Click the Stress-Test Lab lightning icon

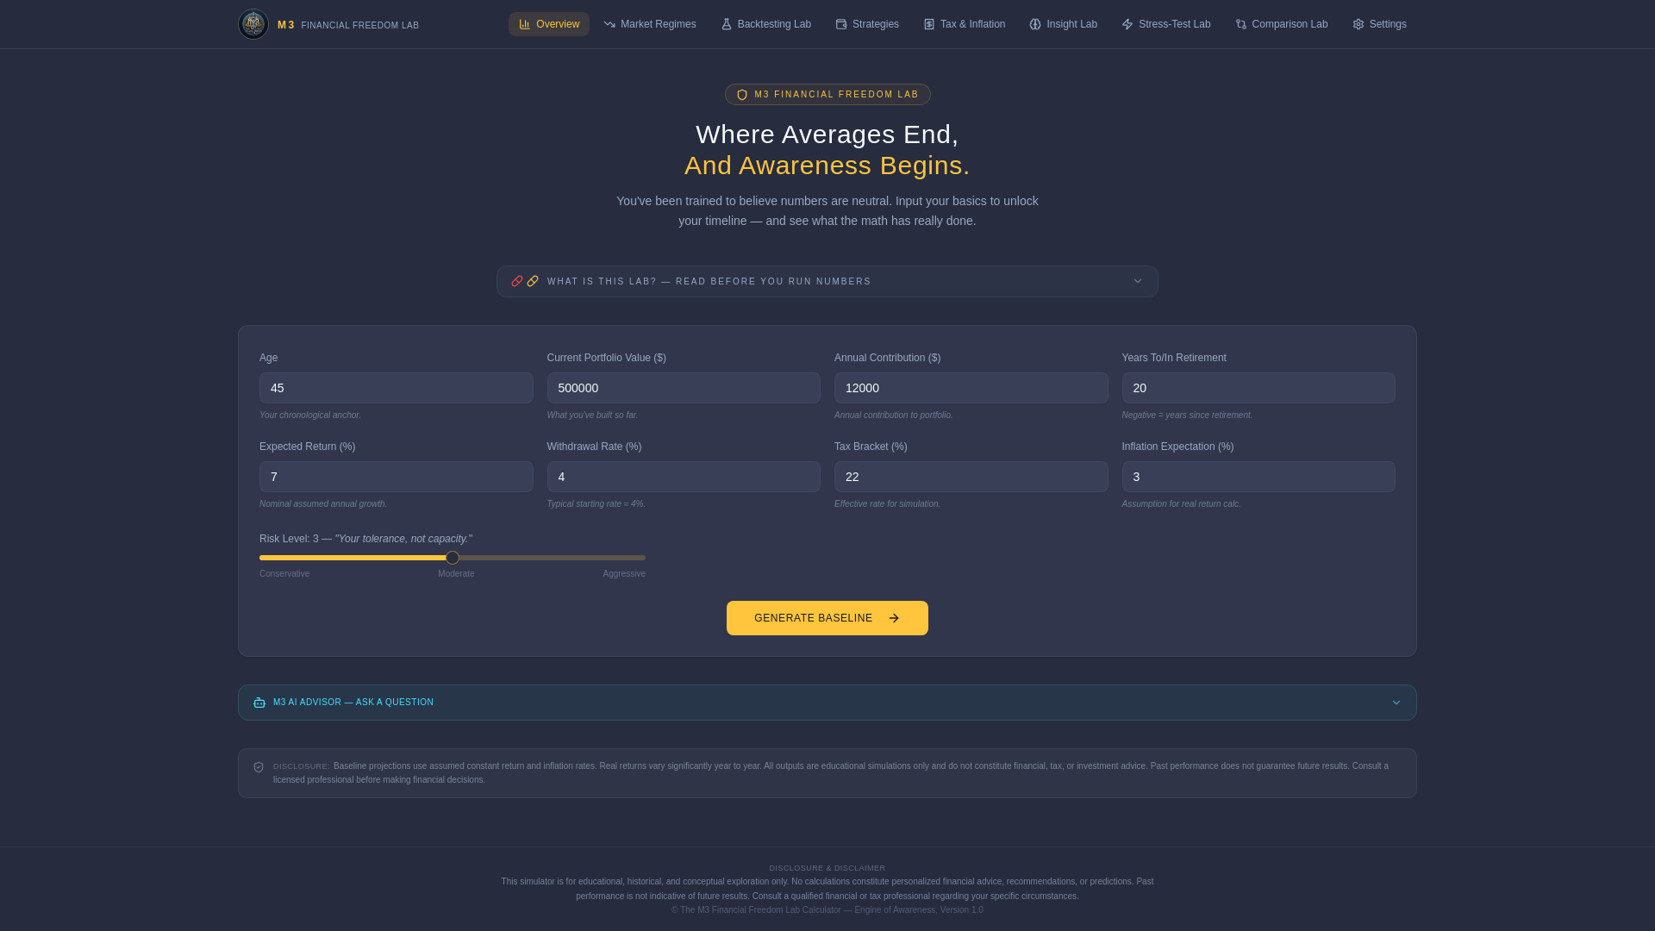pyautogui.click(x=1127, y=24)
